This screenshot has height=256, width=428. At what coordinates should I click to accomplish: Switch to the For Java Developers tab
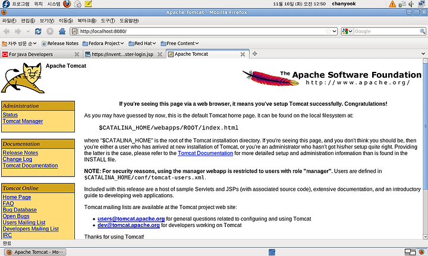(x=40, y=54)
